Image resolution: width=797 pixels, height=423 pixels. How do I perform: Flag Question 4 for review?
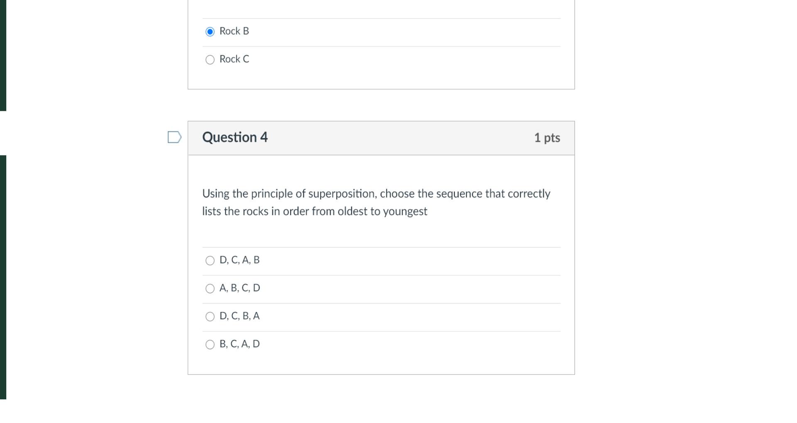pos(174,137)
